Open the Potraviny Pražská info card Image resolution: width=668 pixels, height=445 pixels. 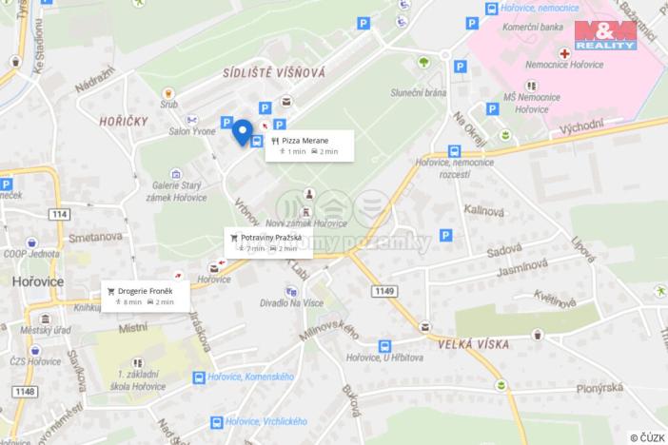(269, 242)
